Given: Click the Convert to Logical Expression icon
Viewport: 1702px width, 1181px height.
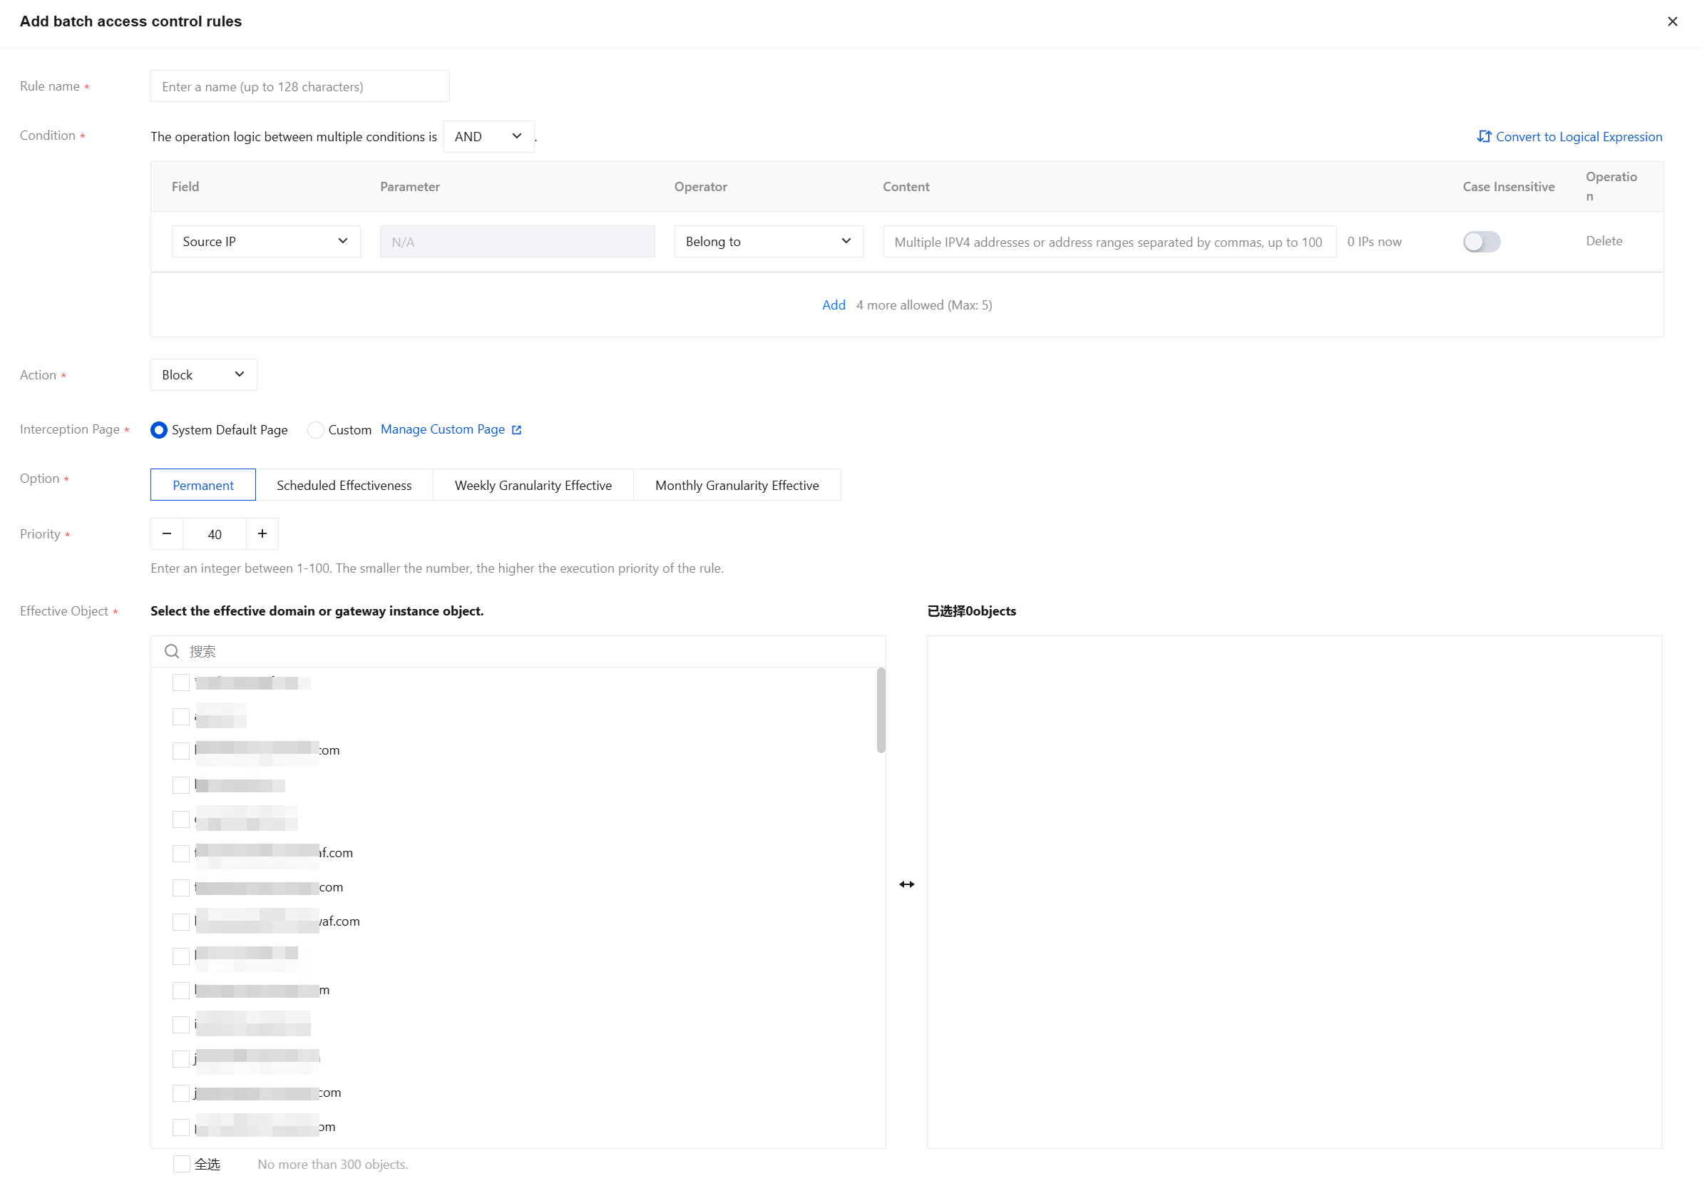Looking at the screenshot, I should click(1483, 136).
